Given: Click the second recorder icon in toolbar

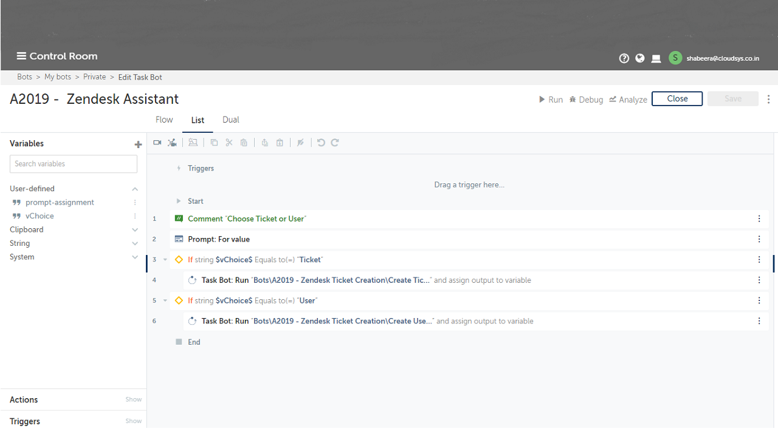Looking at the screenshot, I should (x=172, y=143).
